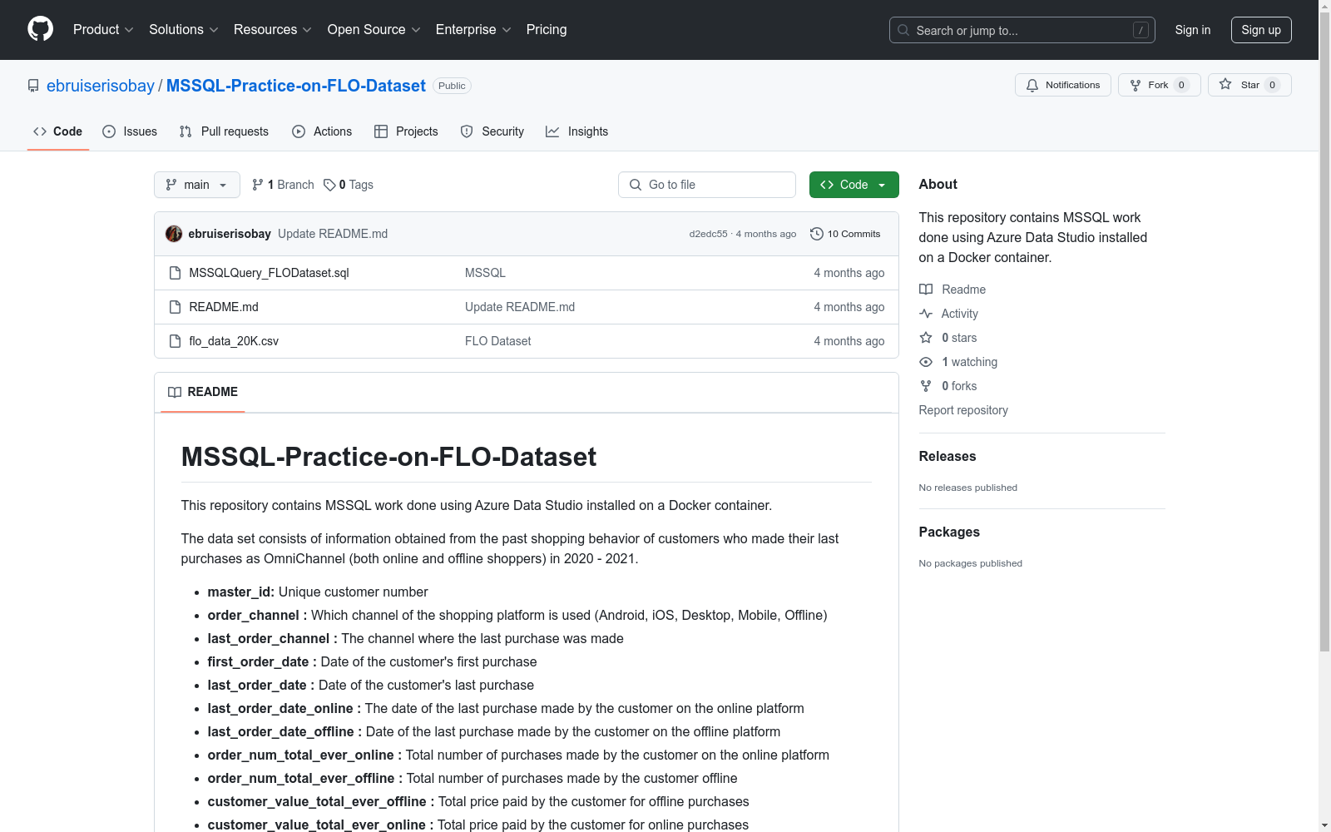The width and height of the screenshot is (1331, 832).
Task: Open the main branch selector dropdown
Action: click(x=197, y=185)
